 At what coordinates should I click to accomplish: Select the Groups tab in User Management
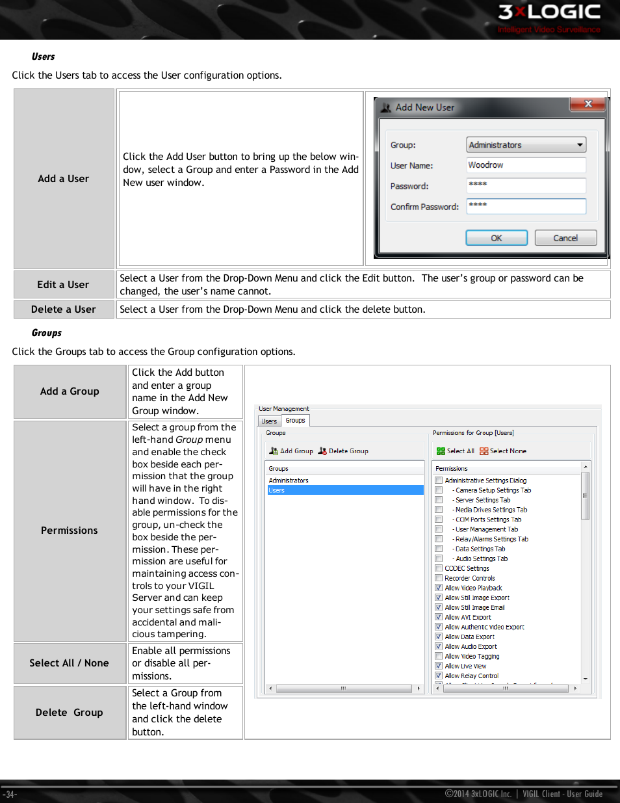click(x=295, y=420)
